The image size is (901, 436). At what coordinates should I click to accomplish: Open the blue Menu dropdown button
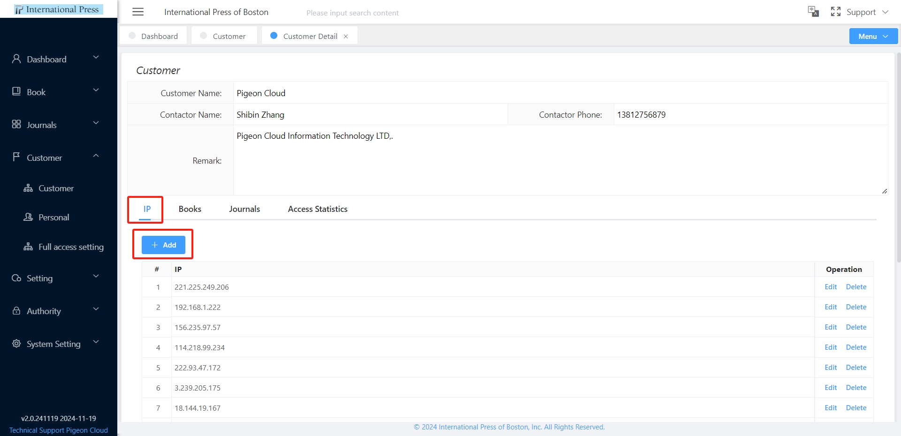coord(873,36)
